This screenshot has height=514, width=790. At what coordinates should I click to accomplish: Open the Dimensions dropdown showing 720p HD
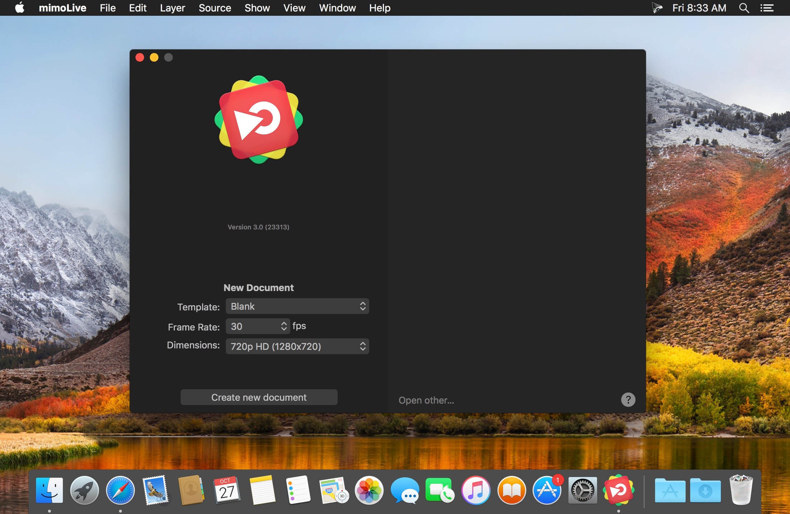(297, 346)
